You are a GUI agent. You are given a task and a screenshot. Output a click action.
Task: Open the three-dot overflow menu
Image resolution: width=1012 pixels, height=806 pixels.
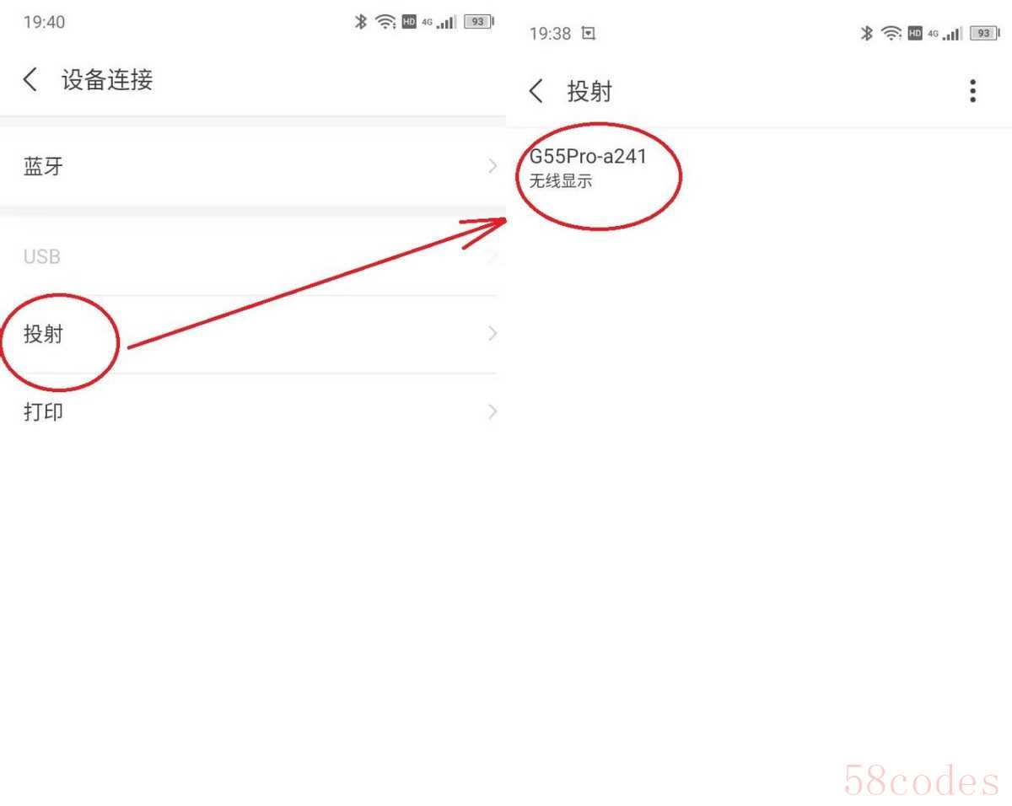972,91
